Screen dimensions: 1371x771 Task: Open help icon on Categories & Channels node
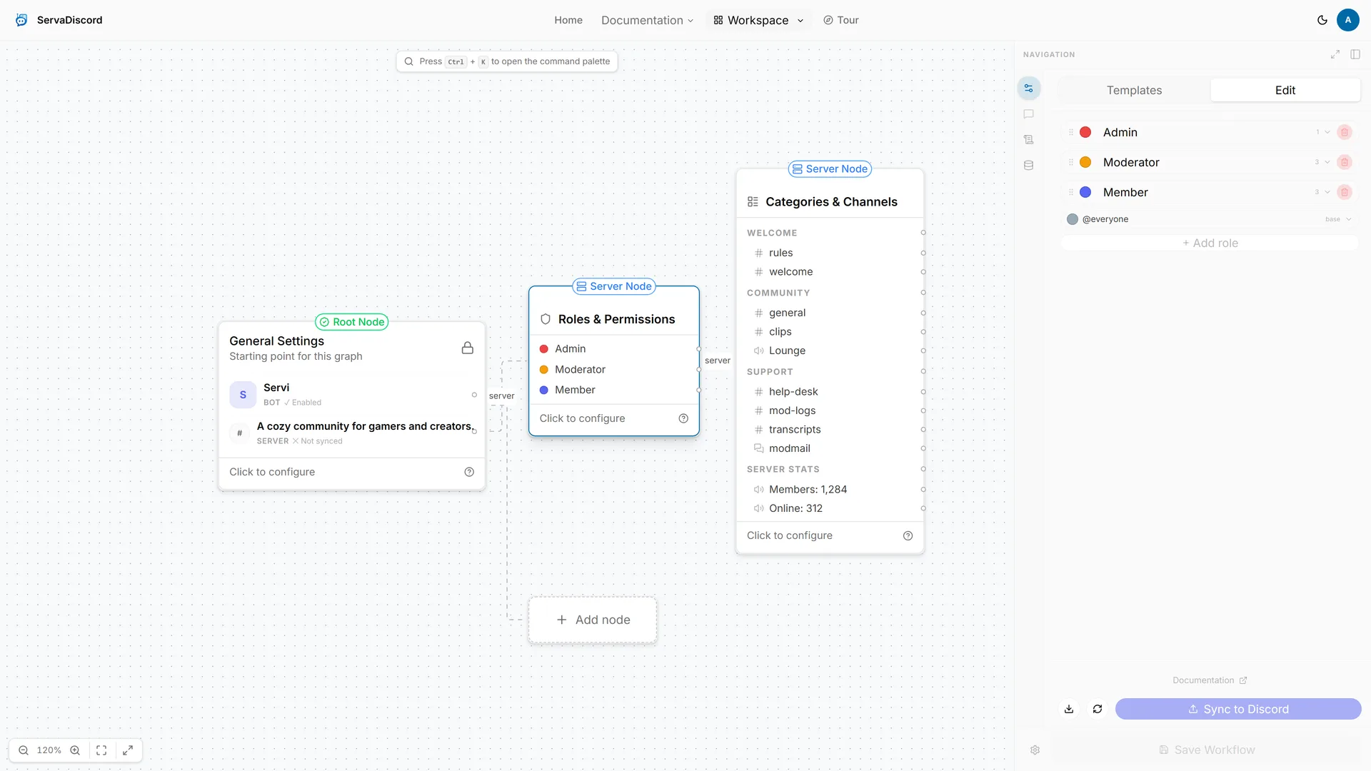pos(908,536)
